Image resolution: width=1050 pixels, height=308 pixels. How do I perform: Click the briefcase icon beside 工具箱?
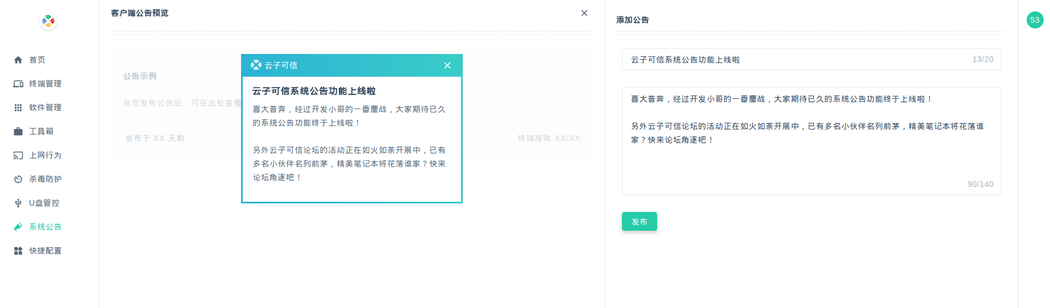(18, 131)
